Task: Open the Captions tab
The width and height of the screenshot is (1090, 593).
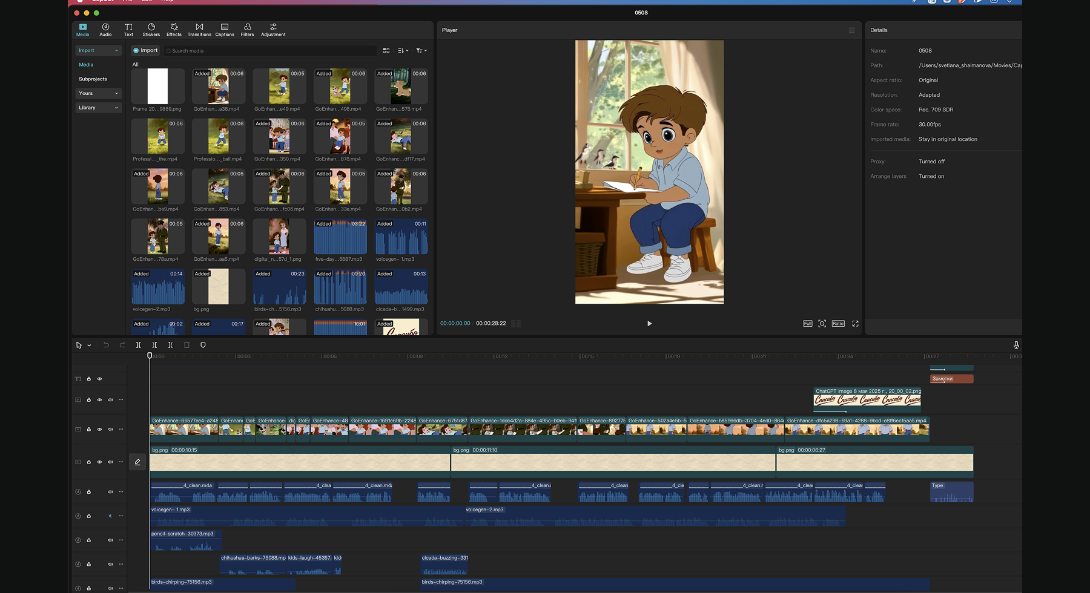Action: [225, 30]
